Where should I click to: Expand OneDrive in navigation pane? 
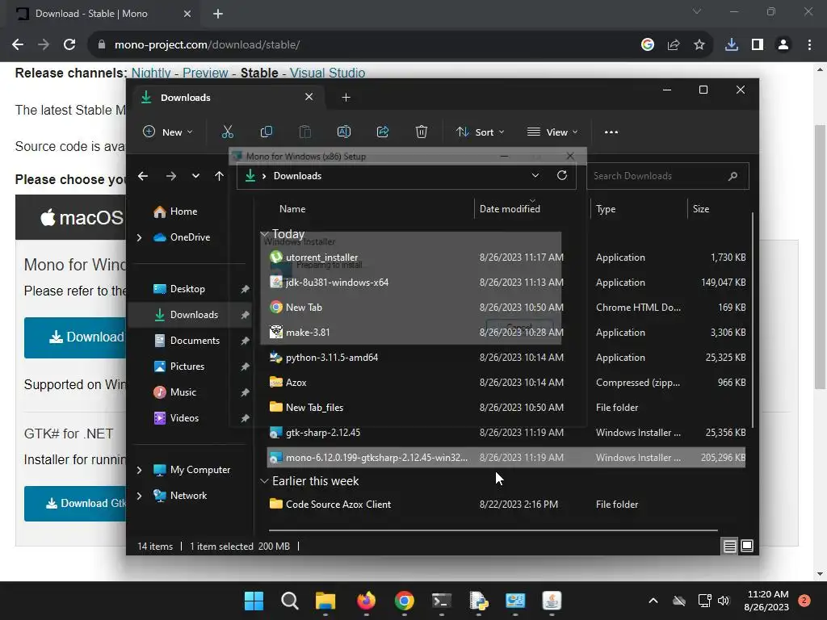(x=139, y=238)
